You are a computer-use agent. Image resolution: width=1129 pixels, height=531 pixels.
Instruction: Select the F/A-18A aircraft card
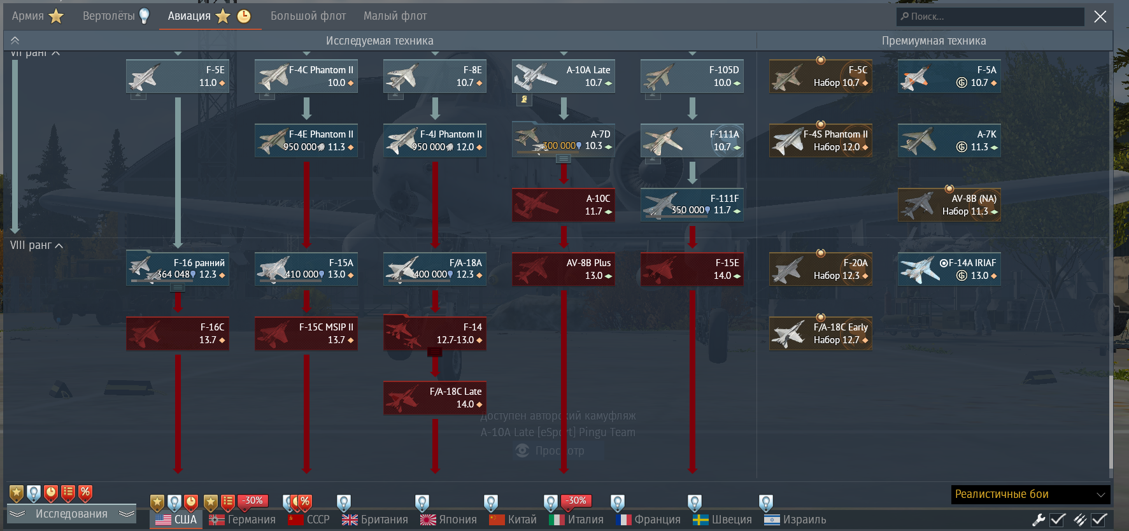[x=435, y=269]
